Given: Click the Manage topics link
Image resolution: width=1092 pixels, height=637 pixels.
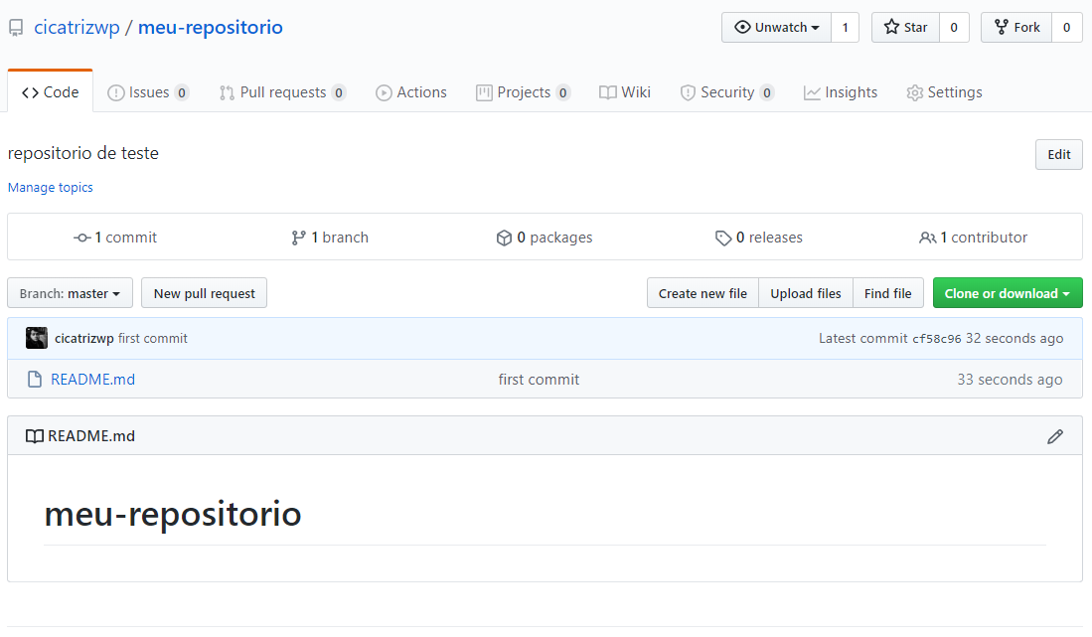Looking at the screenshot, I should 50,187.
